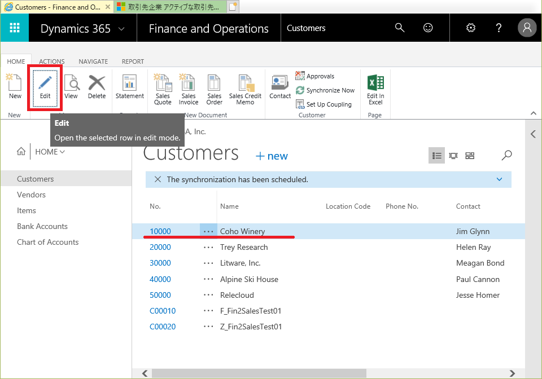Screen dimensions: 542x379
Task: Select Vendors in the left navigation
Action: 31,195
